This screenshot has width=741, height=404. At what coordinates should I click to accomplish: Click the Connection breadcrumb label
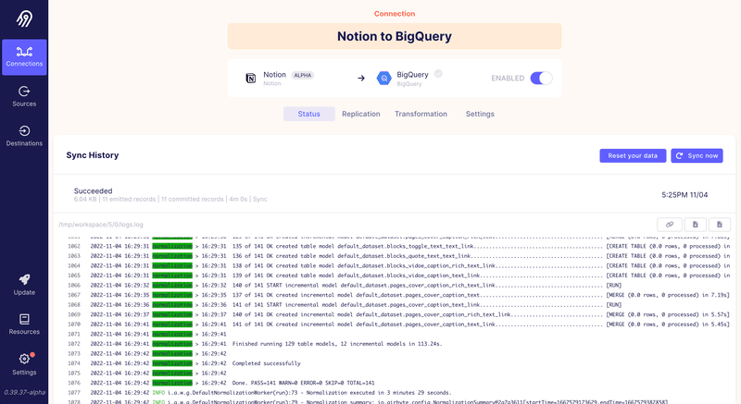point(395,14)
